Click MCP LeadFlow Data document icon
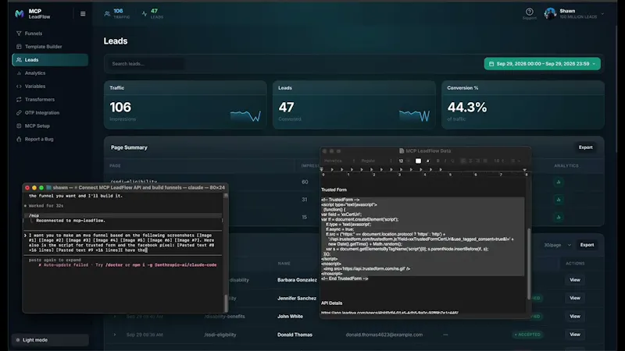This screenshot has width=625, height=351. [402, 151]
